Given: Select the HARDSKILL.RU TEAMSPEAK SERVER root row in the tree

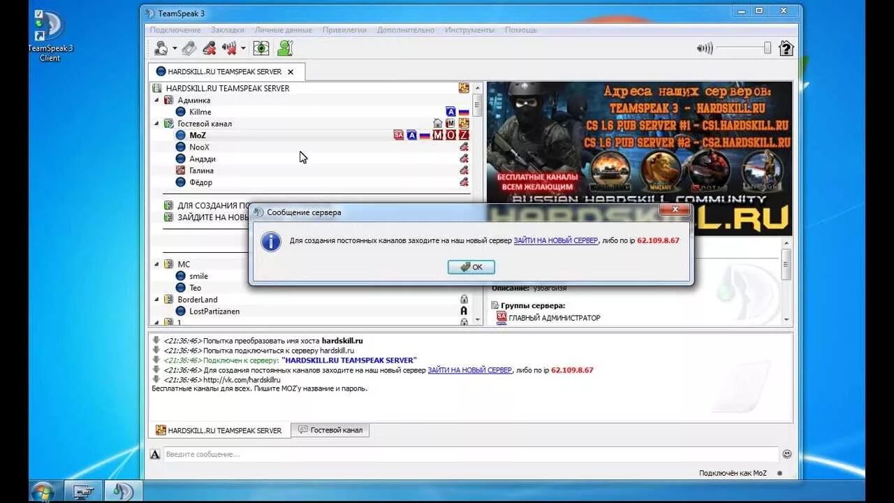Looking at the screenshot, I should point(311,88).
